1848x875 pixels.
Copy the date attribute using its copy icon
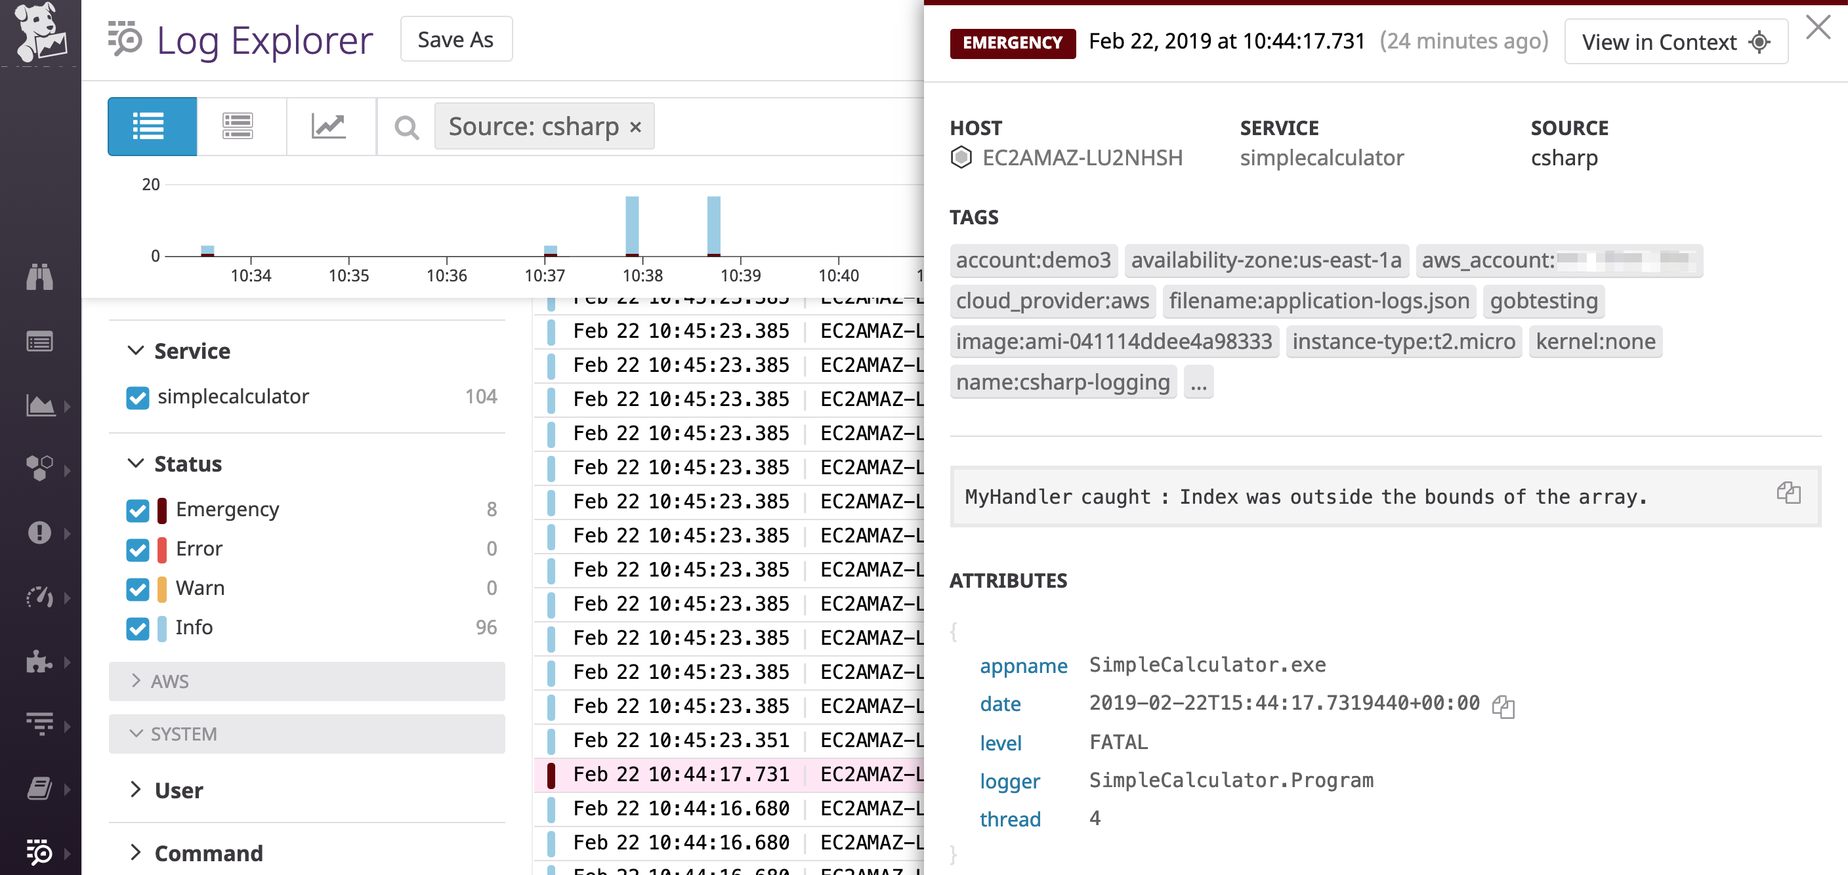click(1504, 708)
